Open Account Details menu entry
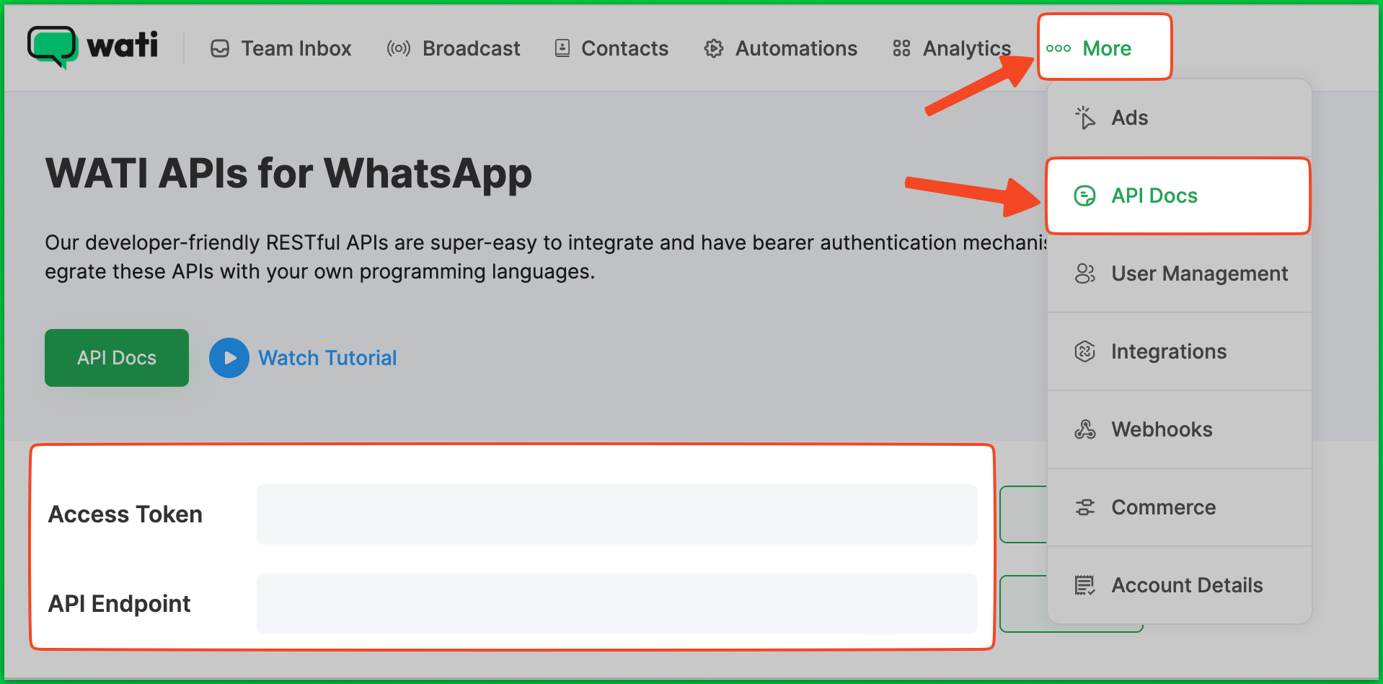Screen dimensions: 1383x684 1186,585
